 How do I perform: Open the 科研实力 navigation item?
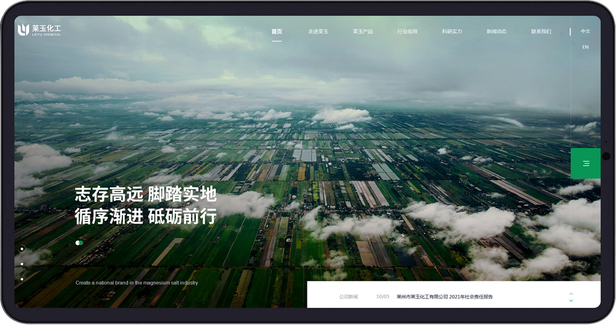452,32
